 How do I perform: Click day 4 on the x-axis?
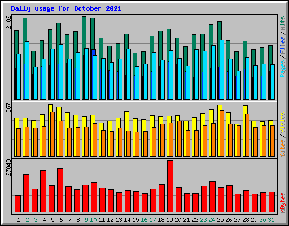coord(44,220)
